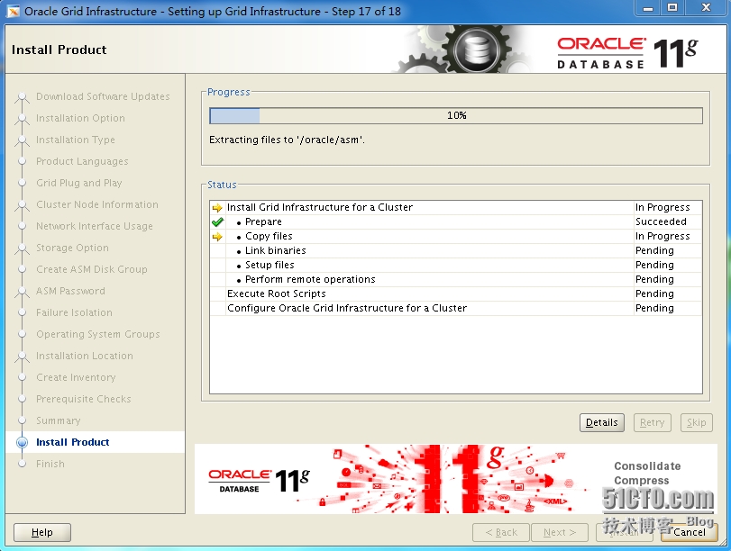Minimize the installer window

pyautogui.click(x=648, y=8)
